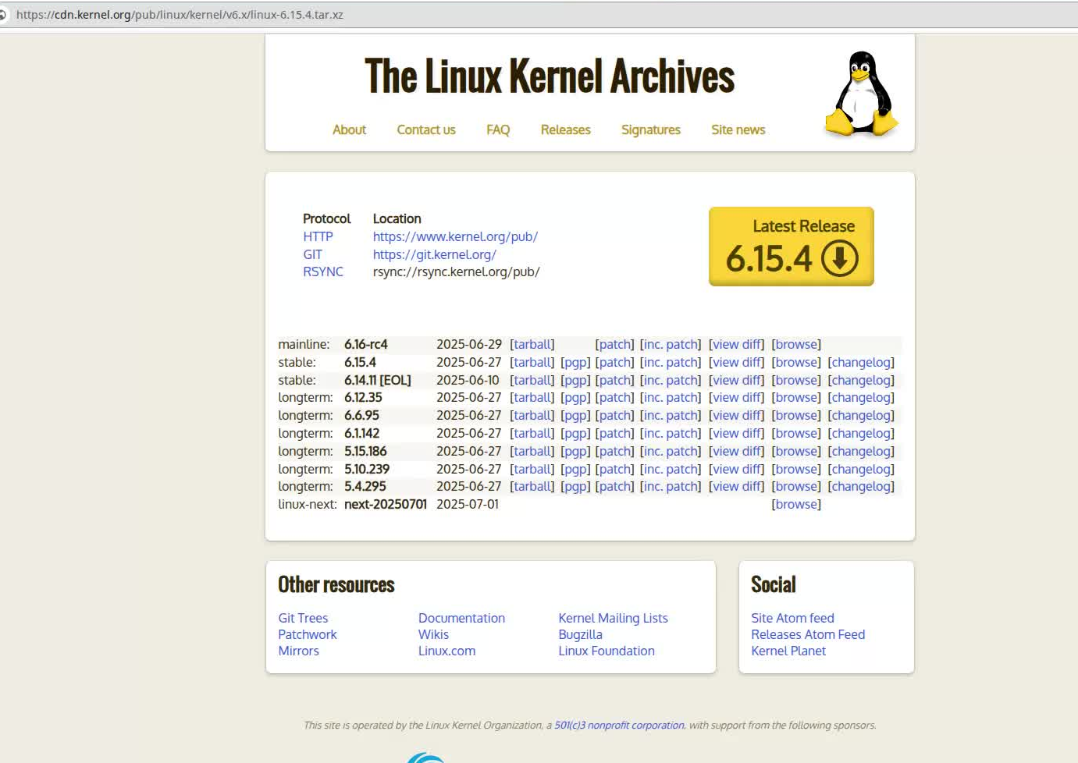Open pgp signature for stable 6.15.4
1078x763 pixels.
(575, 362)
